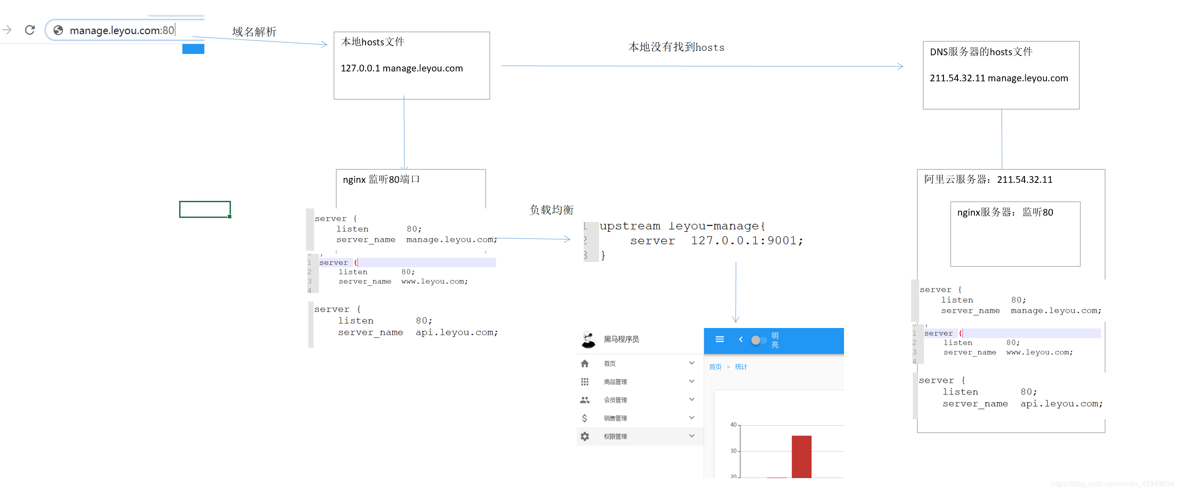1178x492 pixels.
Task: Click the dollar icon beside 销售管理
Action: click(x=584, y=418)
